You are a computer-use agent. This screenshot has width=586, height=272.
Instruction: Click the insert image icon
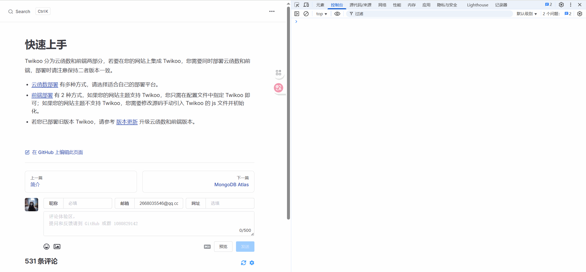click(x=57, y=246)
